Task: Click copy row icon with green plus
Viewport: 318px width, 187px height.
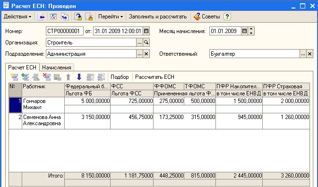Action: click(25, 77)
